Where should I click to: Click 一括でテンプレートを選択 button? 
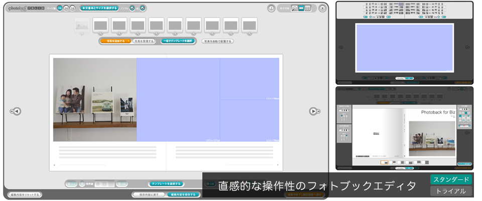pyautogui.click(x=178, y=41)
